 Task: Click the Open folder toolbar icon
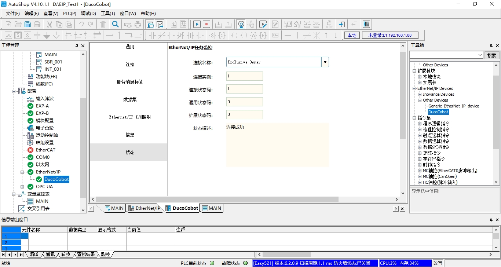pyautogui.click(x=18, y=24)
